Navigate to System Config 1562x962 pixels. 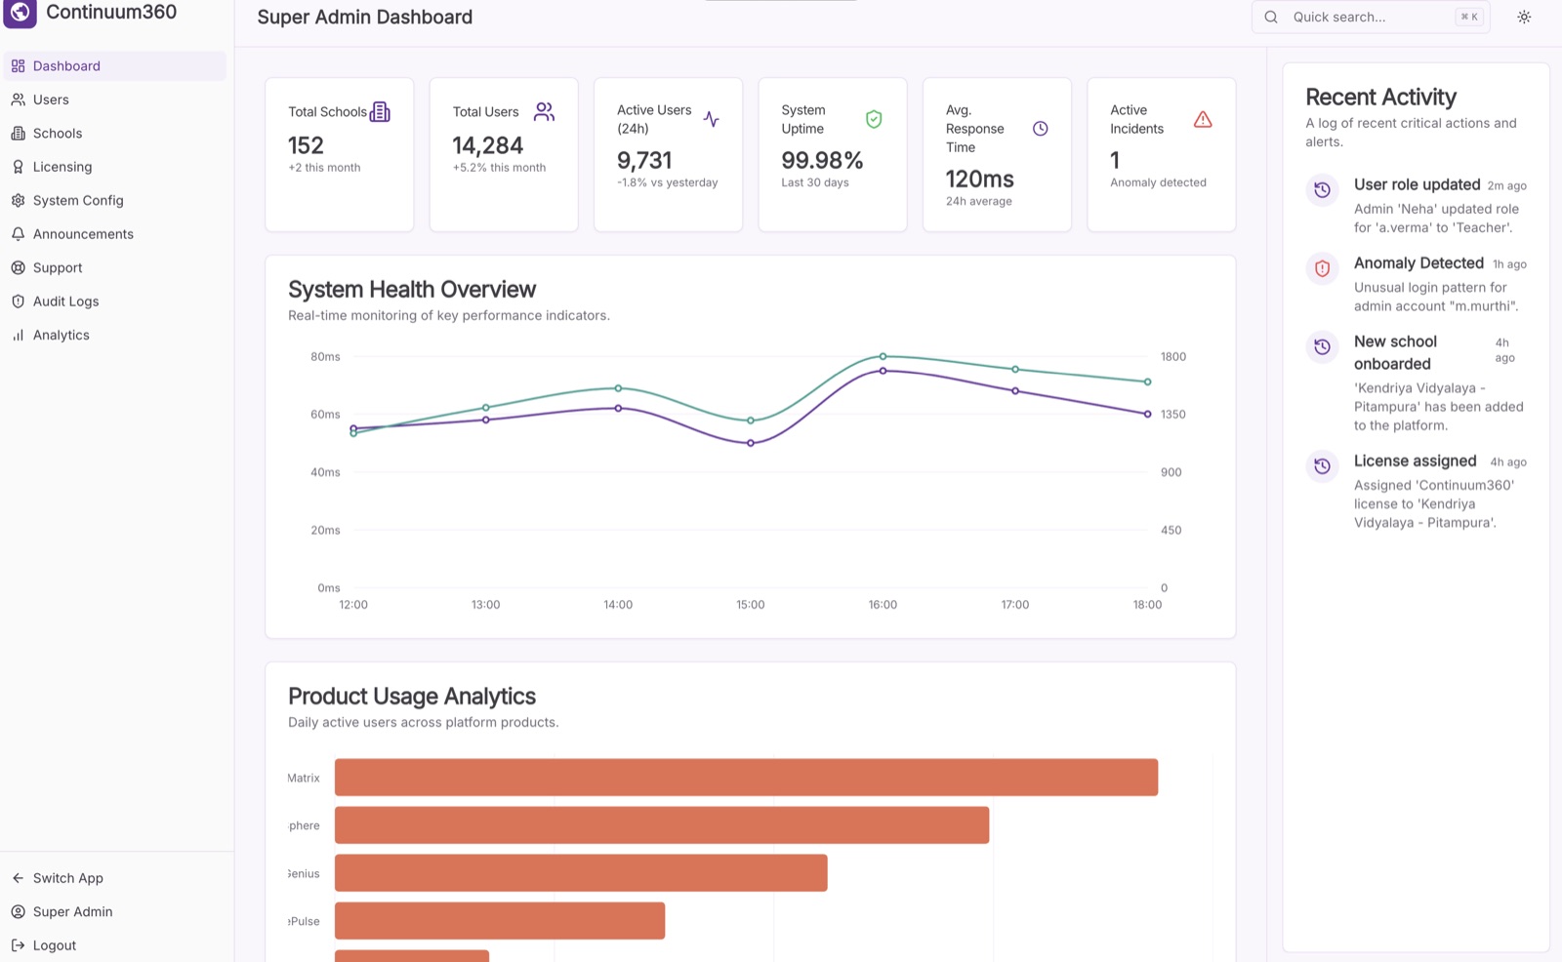click(x=115, y=201)
